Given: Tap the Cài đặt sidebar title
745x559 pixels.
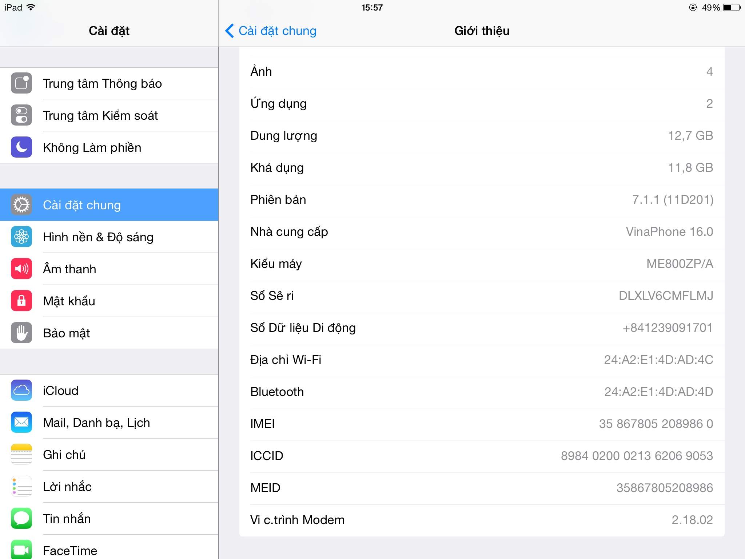Looking at the screenshot, I should (109, 31).
